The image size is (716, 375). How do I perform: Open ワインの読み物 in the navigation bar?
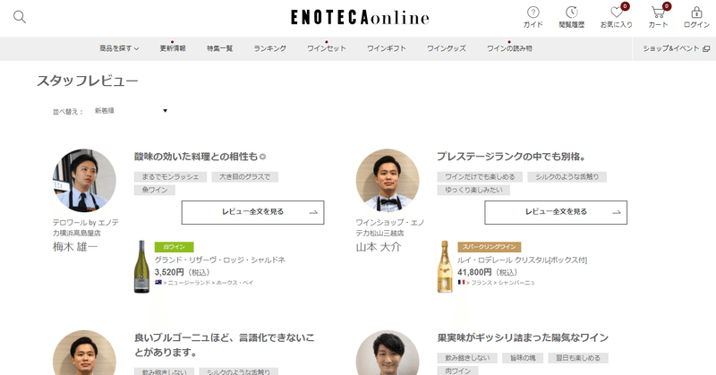(x=509, y=48)
